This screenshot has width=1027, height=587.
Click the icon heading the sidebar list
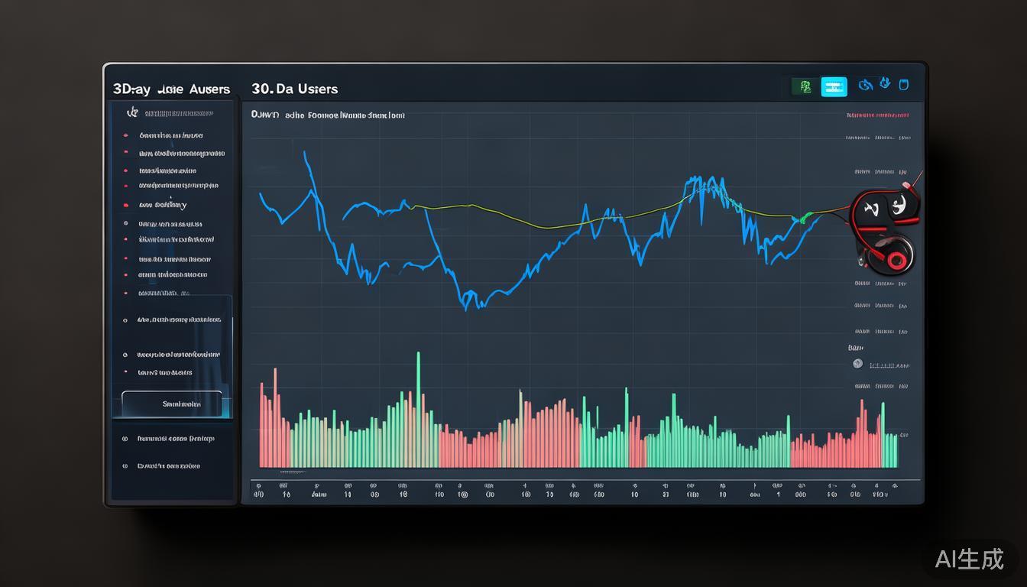(x=132, y=112)
